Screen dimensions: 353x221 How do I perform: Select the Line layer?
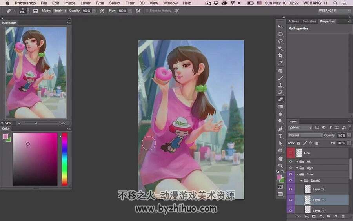322,153
